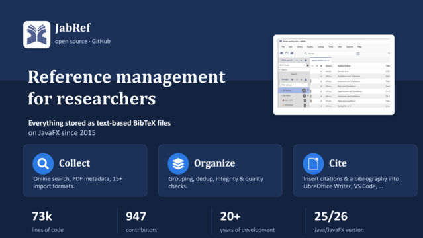Click the help icon in Groups header
The height and width of the screenshot is (238, 423).
point(306,79)
